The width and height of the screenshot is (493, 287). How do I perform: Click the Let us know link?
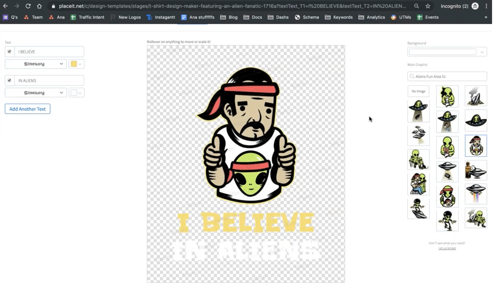[x=446, y=248]
